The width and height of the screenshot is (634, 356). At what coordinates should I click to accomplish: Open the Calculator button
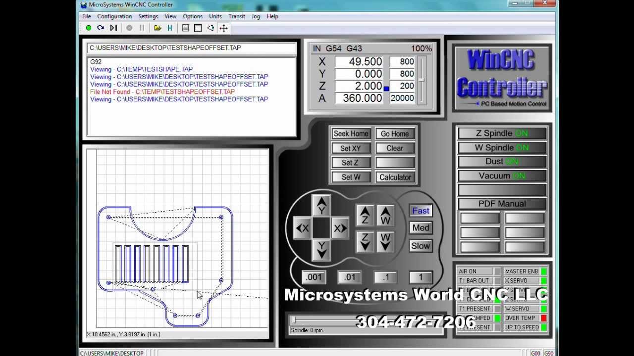click(395, 177)
